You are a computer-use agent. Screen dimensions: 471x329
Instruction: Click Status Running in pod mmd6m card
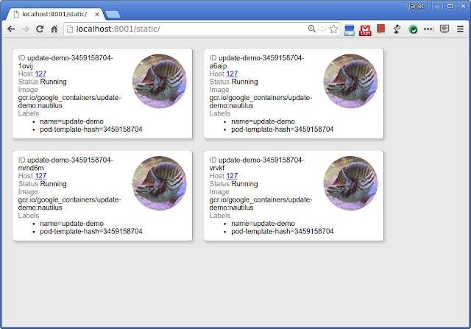(43, 184)
